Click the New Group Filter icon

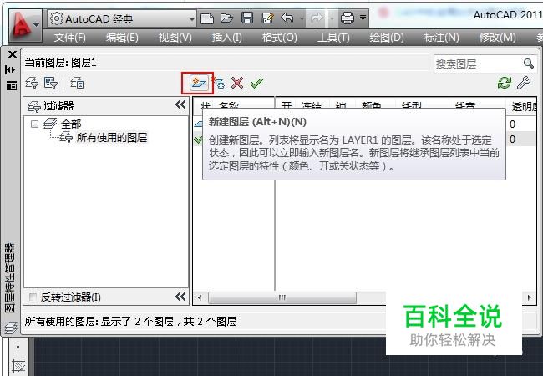(x=51, y=83)
